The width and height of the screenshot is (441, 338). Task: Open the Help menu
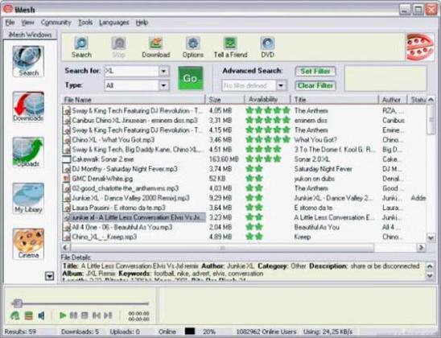(x=142, y=23)
